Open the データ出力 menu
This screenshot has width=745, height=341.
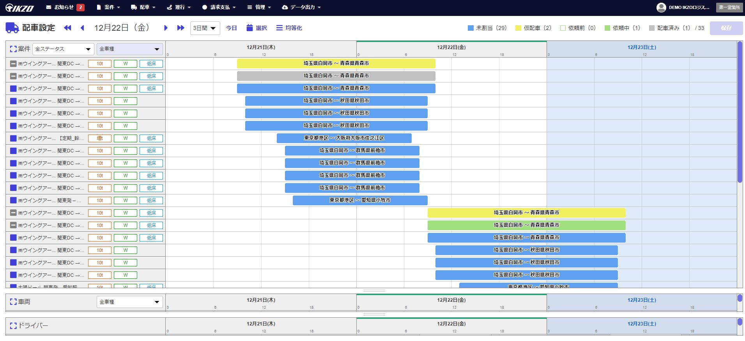coord(301,7)
